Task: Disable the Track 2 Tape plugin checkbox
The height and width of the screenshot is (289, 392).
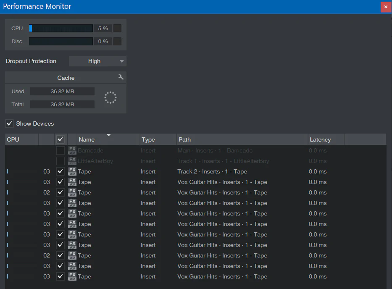Action: 60,171
